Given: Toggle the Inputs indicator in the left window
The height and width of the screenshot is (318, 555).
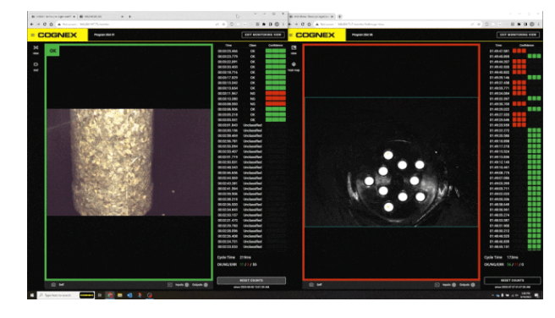Looking at the screenshot, I should pyautogui.click(x=187, y=284).
